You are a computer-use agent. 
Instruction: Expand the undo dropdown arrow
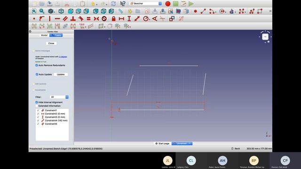click(x=96, y=4)
